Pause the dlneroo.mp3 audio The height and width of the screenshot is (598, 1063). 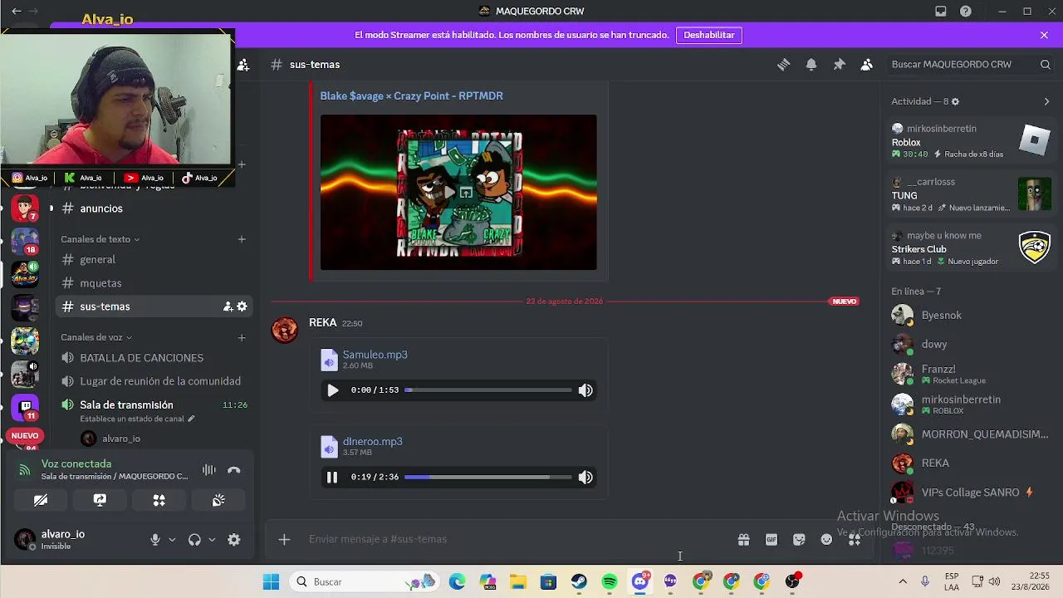coord(332,478)
